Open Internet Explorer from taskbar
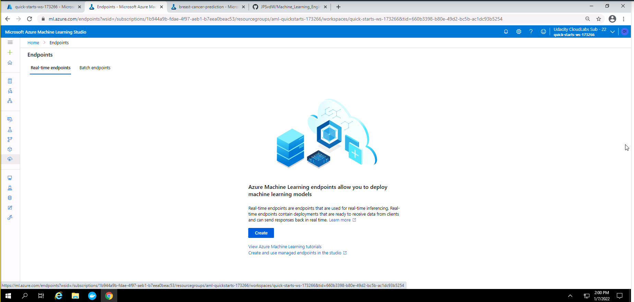Image resolution: width=634 pixels, height=302 pixels. [59, 295]
